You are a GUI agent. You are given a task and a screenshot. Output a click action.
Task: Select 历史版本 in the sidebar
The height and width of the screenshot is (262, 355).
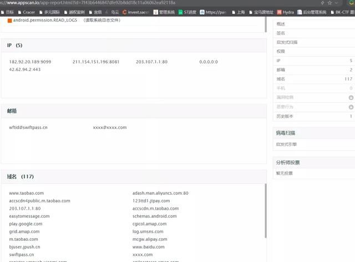point(315,116)
